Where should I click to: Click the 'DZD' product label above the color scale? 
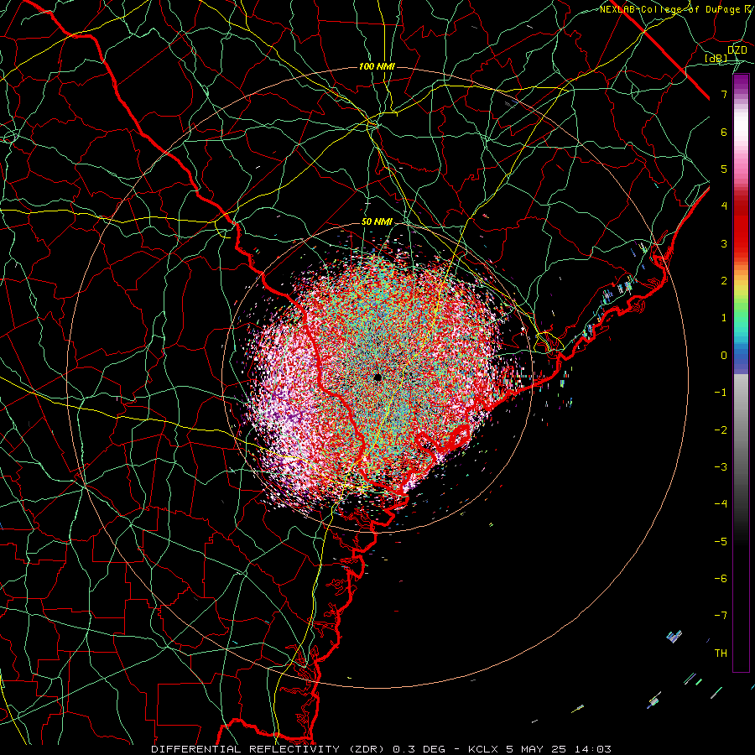[x=737, y=50]
